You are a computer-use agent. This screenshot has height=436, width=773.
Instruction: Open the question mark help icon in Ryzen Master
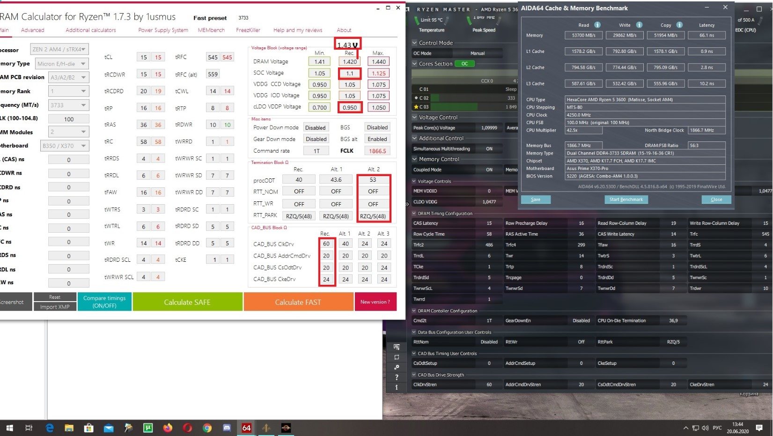click(x=397, y=377)
